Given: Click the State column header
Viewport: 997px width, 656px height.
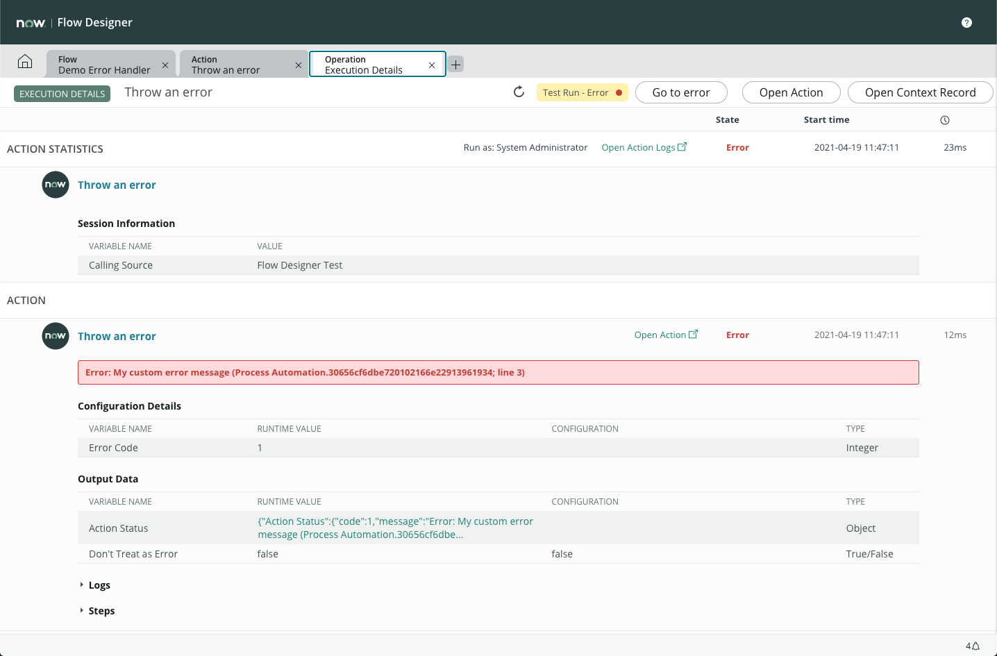Looking at the screenshot, I should point(727,119).
